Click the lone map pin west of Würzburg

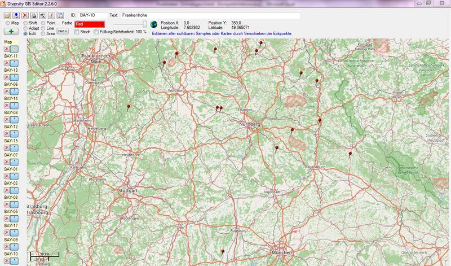coord(129,108)
